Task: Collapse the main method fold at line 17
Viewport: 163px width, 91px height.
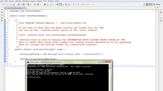Action: (x=9, y=49)
